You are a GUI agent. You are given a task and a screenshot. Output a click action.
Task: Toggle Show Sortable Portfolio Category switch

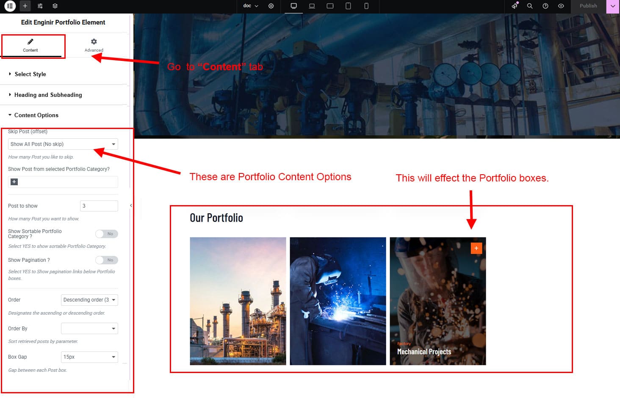106,234
